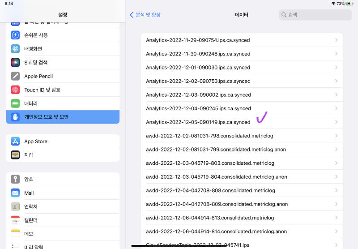Tap the Calendar icon beside 캘린더
The height and width of the screenshot is (249, 358).
[x=15, y=220]
